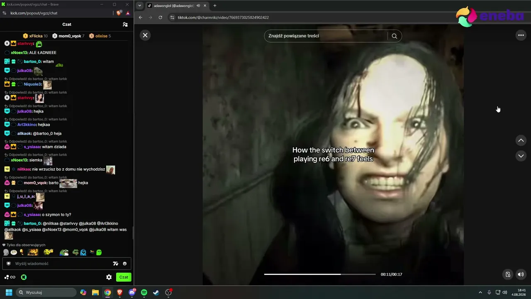This screenshot has width=531, height=299.
Task: Select olixise in the gift leaderboard
Action: [x=100, y=36]
